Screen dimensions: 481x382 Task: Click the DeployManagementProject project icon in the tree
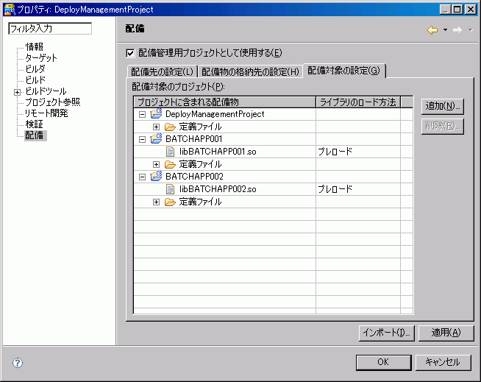[x=156, y=113]
